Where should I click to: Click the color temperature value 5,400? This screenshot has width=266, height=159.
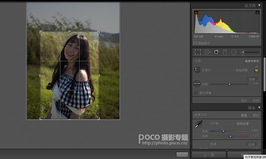pos(255,130)
